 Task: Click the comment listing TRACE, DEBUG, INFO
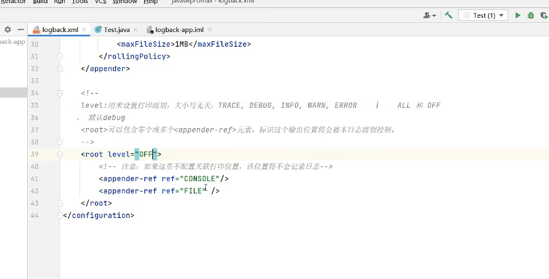pos(260,105)
